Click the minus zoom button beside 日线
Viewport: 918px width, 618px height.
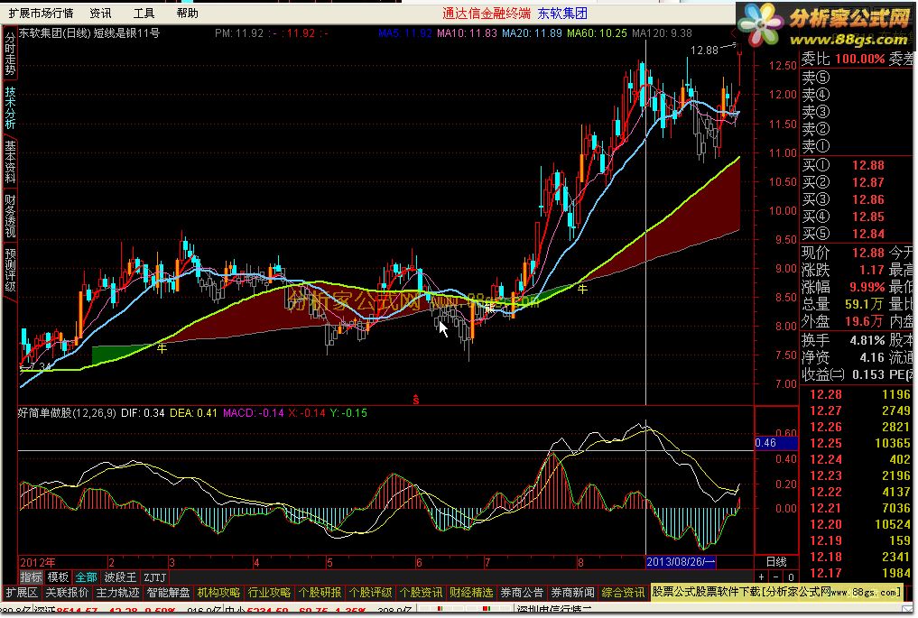point(776,577)
